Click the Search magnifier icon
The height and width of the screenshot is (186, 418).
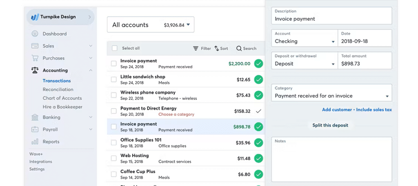[x=239, y=48]
